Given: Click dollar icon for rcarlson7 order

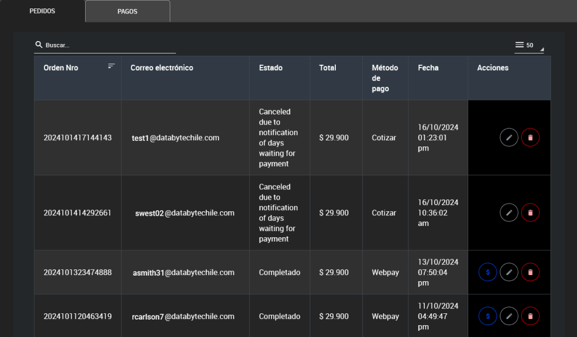Looking at the screenshot, I should pos(487,316).
